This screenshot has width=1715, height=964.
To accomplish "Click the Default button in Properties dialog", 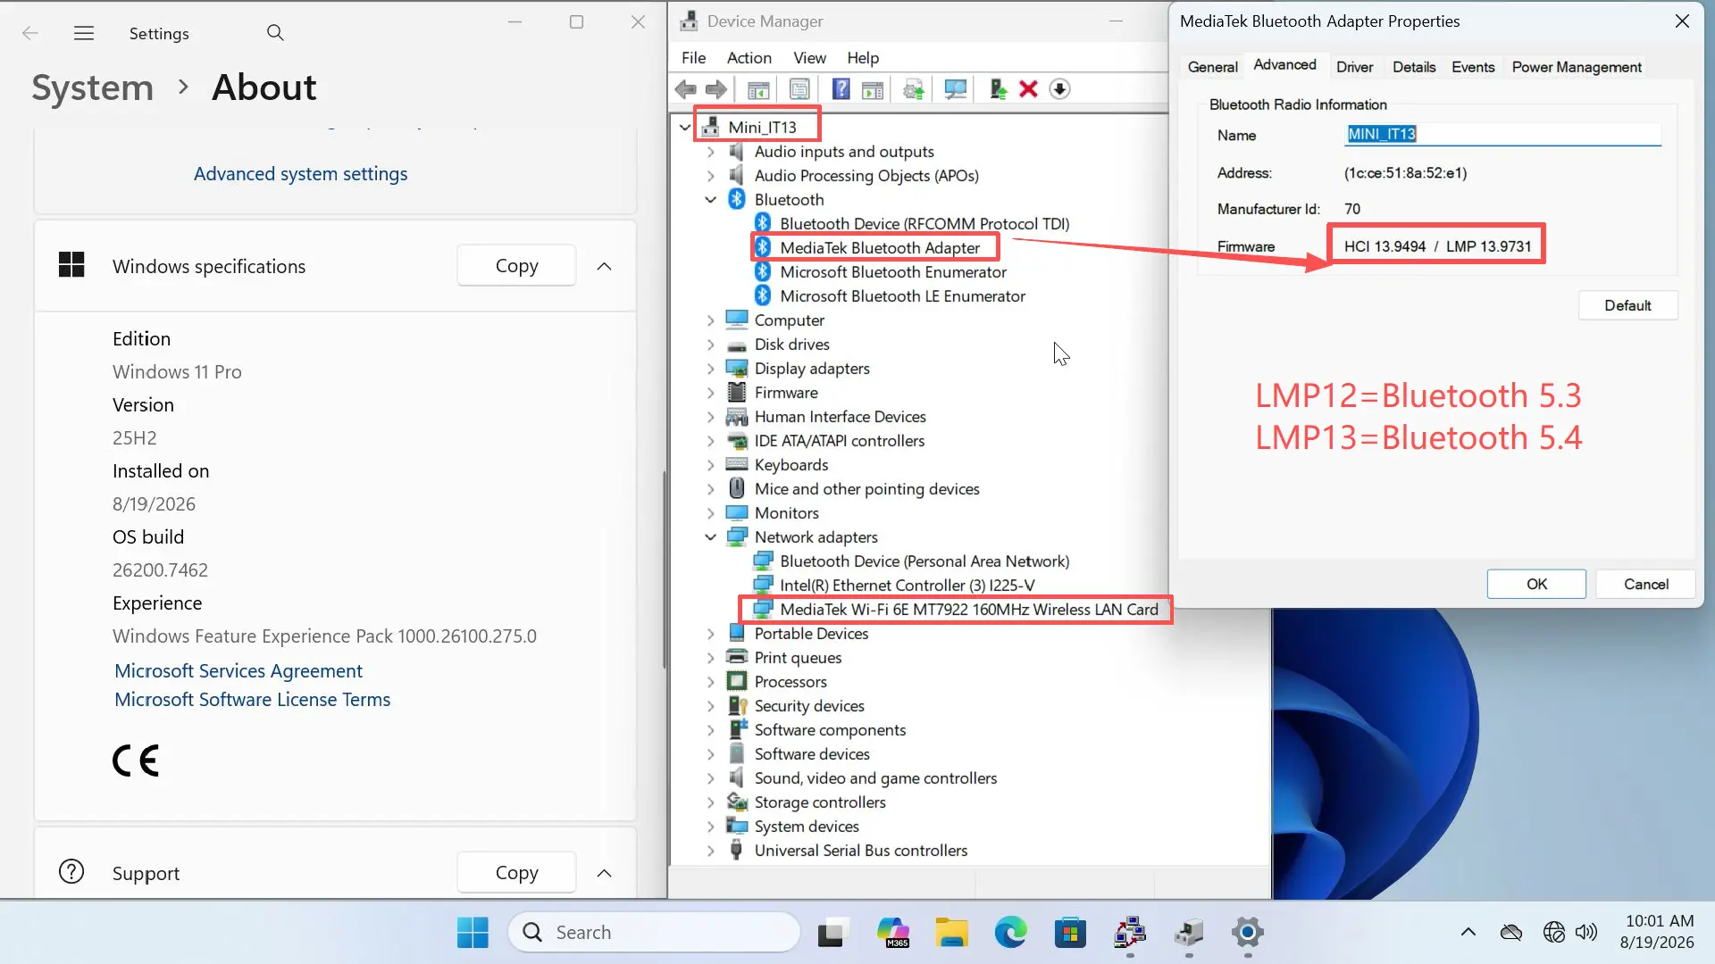I will [1627, 305].
